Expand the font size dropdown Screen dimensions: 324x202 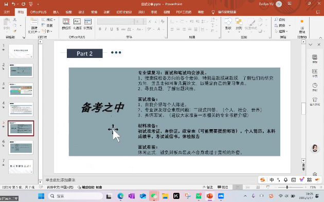145,22
